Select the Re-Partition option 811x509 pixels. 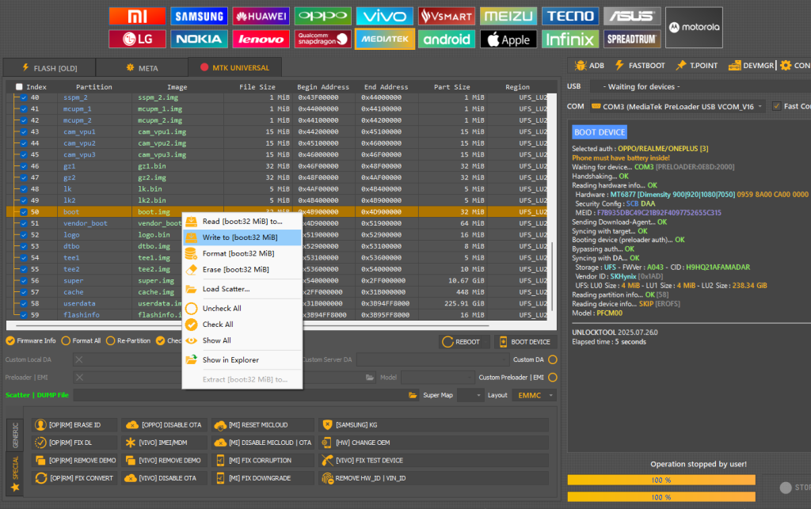(x=128, y=341)
